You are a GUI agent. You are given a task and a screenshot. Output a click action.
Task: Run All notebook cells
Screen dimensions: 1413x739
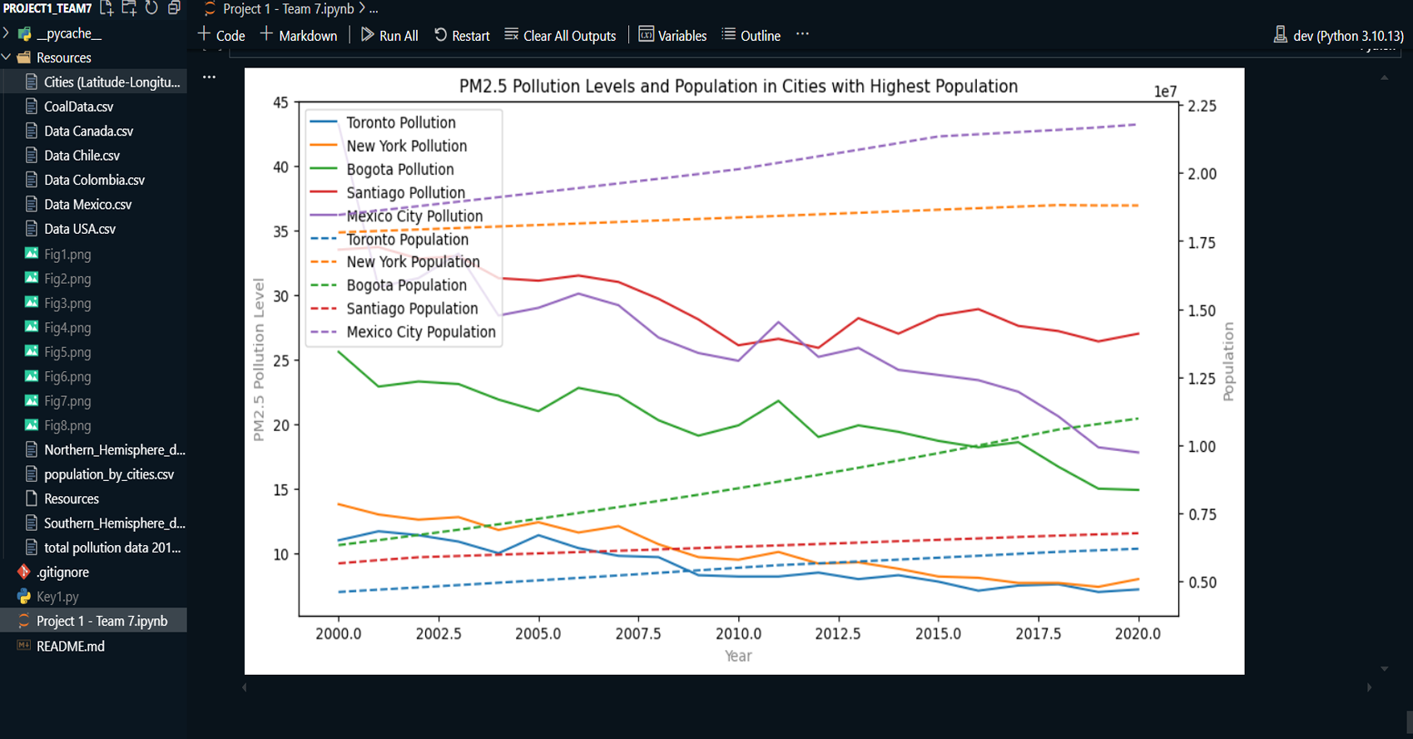pyautogui.click(x=389, y=36)
